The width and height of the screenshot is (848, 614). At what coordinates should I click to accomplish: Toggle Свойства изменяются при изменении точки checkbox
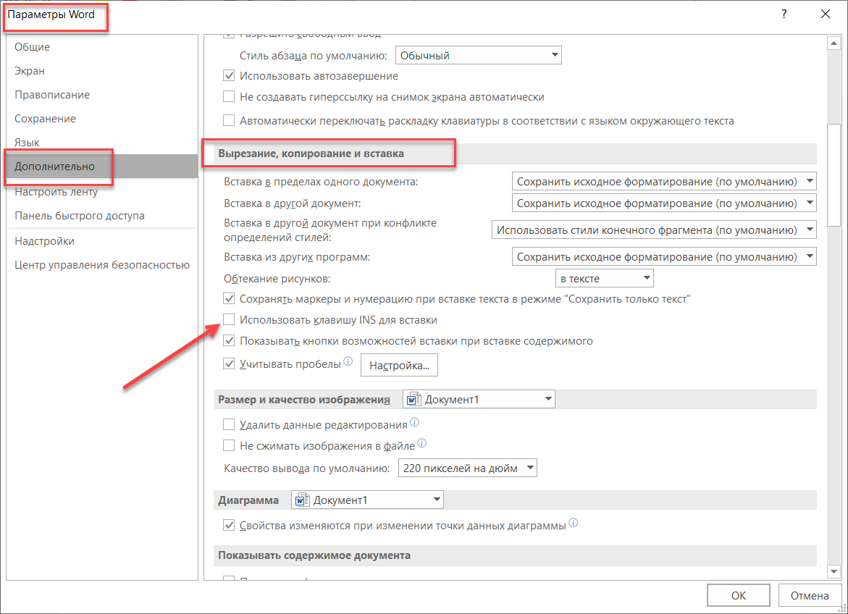(229, 525)
